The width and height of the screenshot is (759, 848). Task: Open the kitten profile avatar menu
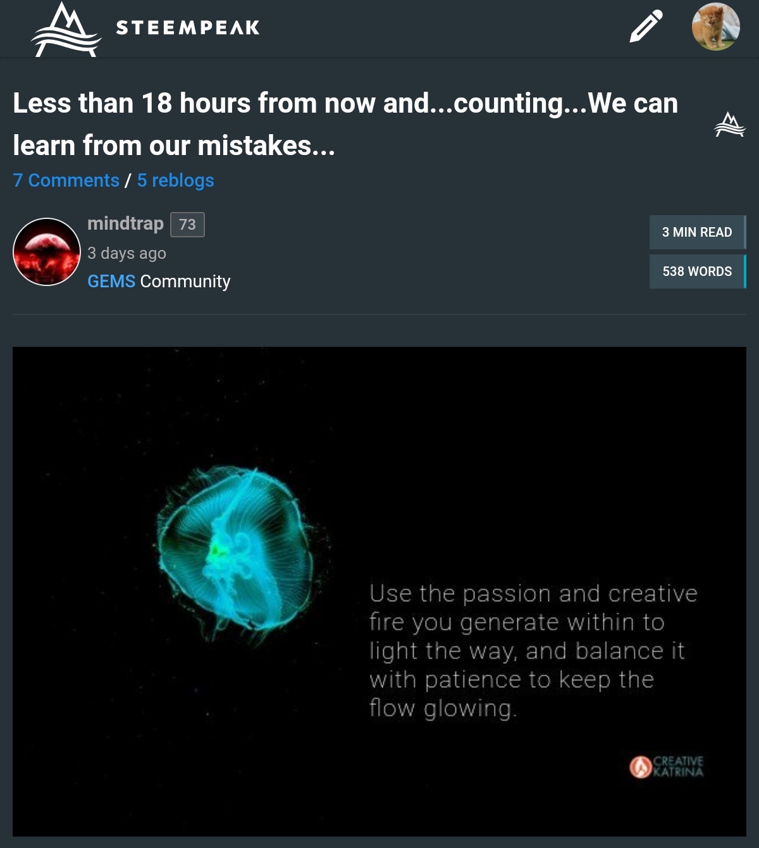(715, 27)
